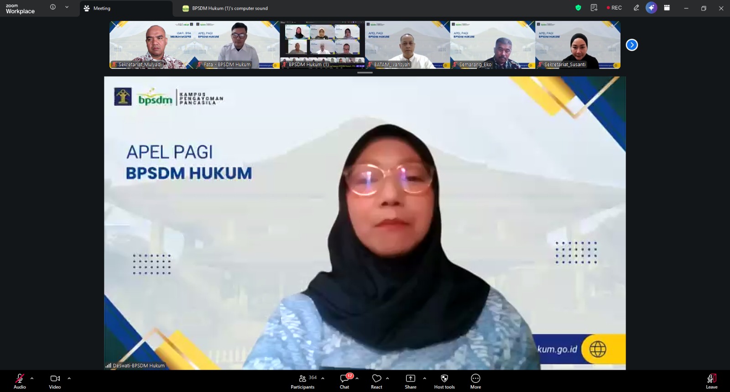Select Fata - BPSDM Hukum video thumbnail
The height and width of the screenshot is (392, 730).
[x=237, y=45]
